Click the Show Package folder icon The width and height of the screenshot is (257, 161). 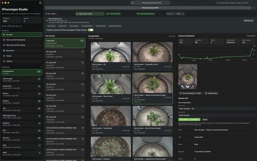(x=181, y=93)
